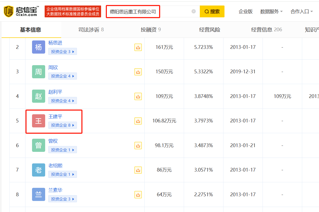This screenshot has height=212, width=319.
Task: Open the 知识产权 tab
Action: (x=312, y=30)
